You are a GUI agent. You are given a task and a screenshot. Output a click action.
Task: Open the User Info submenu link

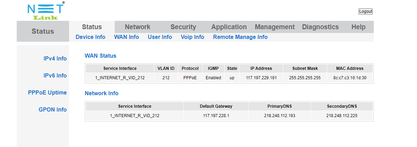pos(160,37)
